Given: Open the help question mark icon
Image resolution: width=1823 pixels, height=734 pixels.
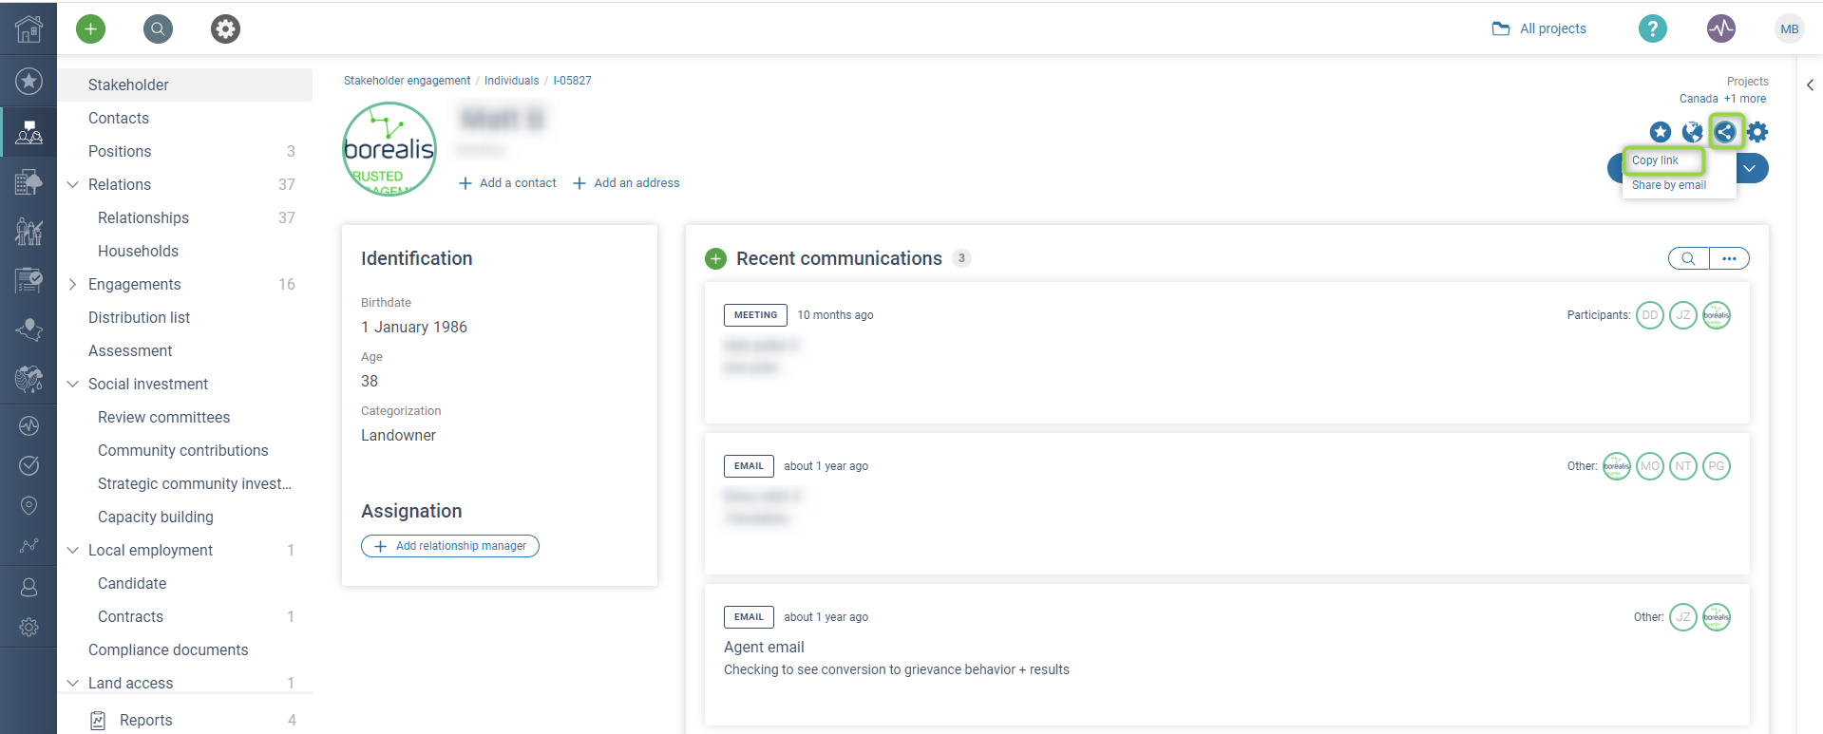Looking at the screenshot, I should point(1652,29).
